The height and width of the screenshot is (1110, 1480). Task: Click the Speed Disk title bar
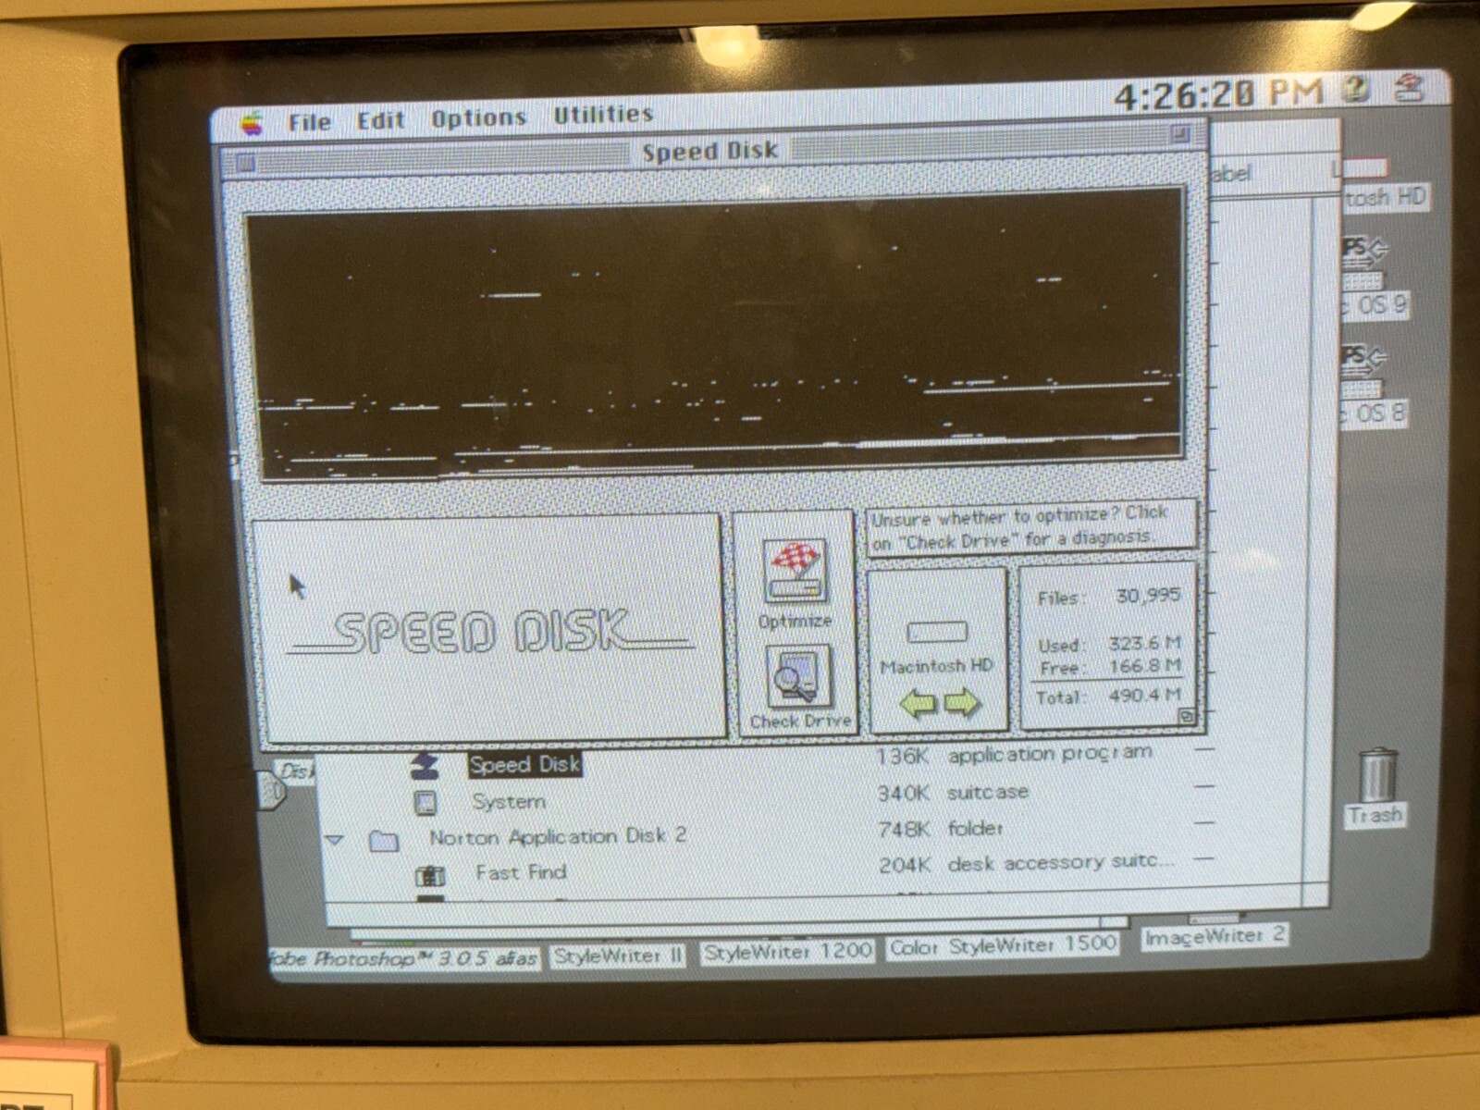click(x=712, y=150)
